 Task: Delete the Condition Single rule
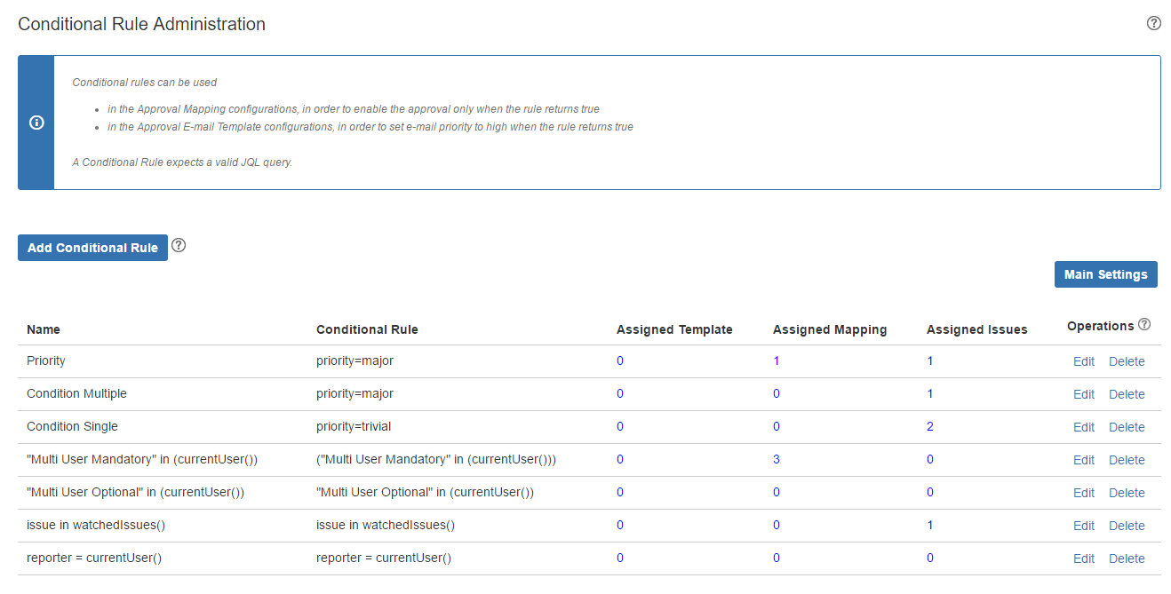tap(1126, 427)
